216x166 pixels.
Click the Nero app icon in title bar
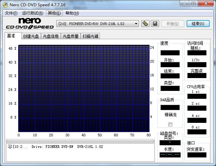tap(4, 4)
